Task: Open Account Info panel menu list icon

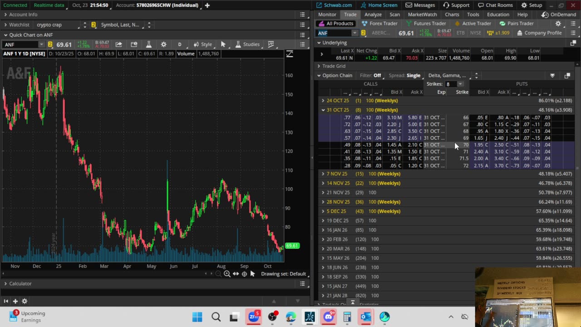Action: click(302, 15)
